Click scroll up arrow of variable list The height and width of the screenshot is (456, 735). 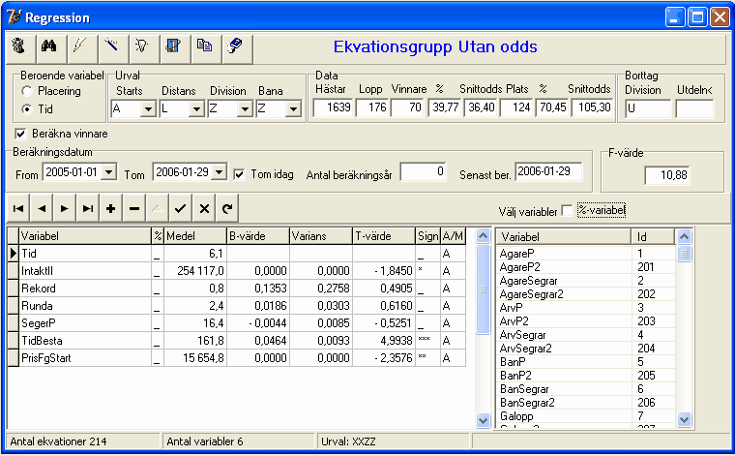pyautogui.click(x=685, y=237)
